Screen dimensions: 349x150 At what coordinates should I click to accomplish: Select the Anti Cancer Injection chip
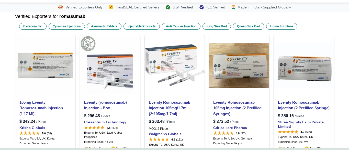coord(181,26)
